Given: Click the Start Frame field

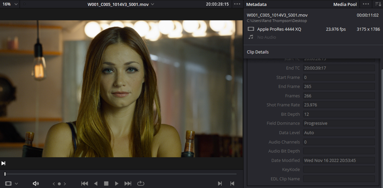Looking at the screenshot, I should (x=339, y=77).
